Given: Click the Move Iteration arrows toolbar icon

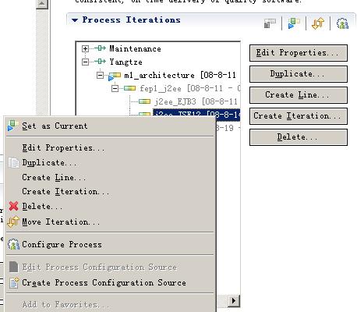Looking at the screenshot, I should pos(318,23).
